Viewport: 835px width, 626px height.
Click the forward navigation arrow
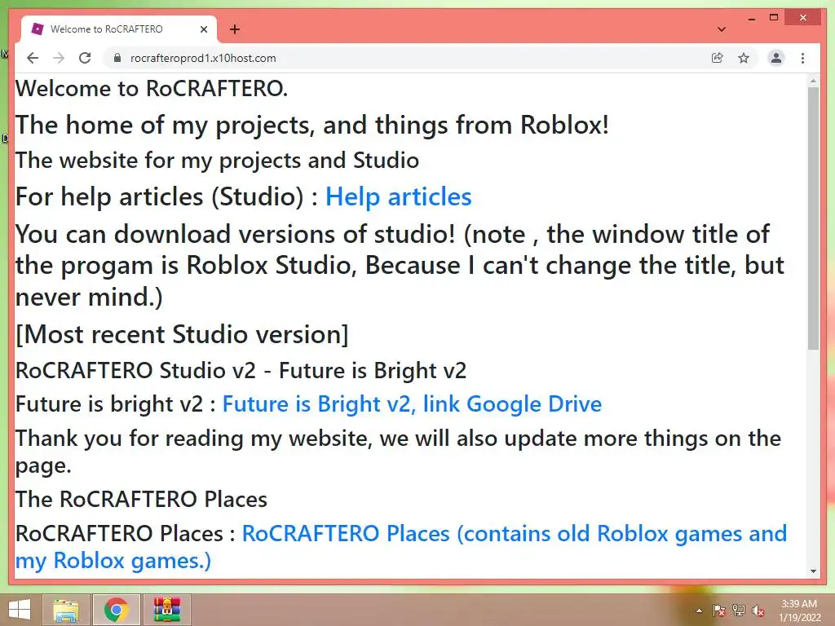pos(59,58)
